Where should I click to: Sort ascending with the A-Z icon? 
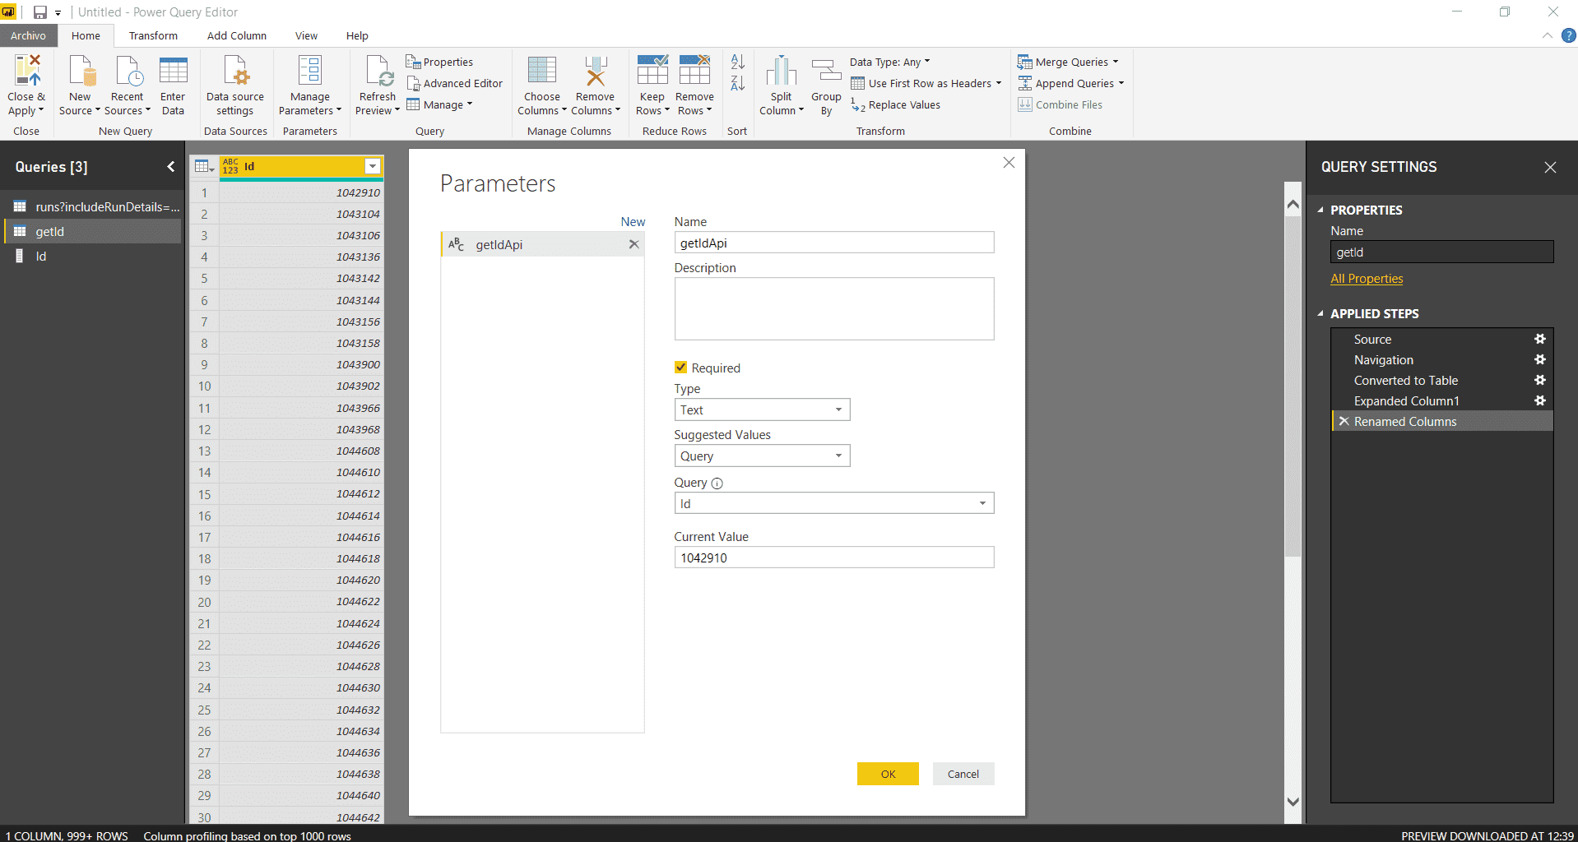pyautogui.click(x=736, y=62)
